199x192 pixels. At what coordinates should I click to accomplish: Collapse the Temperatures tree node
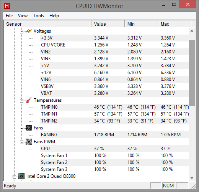22,101
